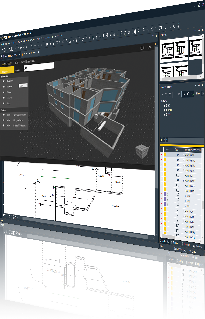This screenshot has height=319, width=205.
Task: Switch to the Material bottom tab
Action: [x=164, y=241]
